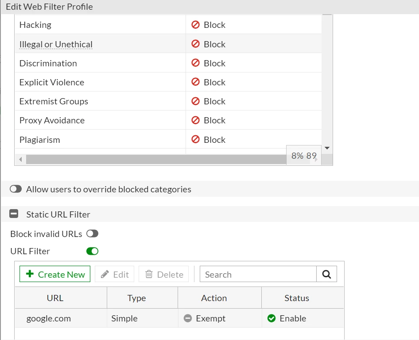
Task: Click the Edit button
Action: click(x=114, y=274)
